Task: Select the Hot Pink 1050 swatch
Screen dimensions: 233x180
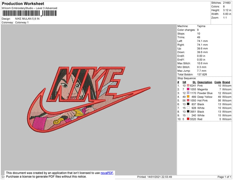Action: point(188,100)
